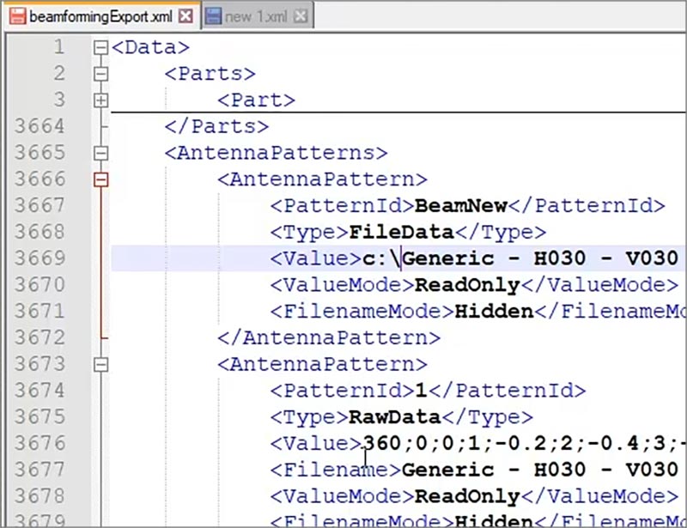The image size is (687, 528).
Task: Collapse the Parts node on line 2
Action: pos(100,74)
